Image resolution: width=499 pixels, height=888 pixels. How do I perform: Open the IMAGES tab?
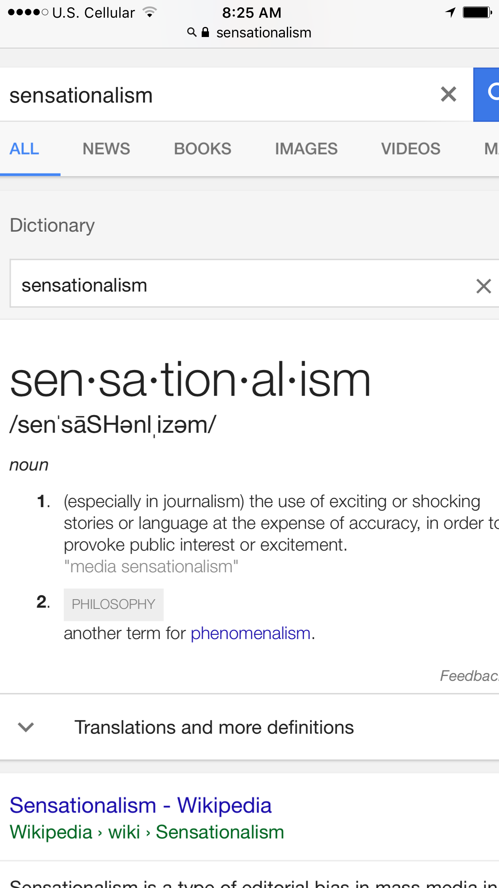point(306,149)
